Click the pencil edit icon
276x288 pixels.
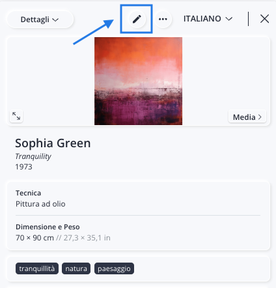[137, 19]
